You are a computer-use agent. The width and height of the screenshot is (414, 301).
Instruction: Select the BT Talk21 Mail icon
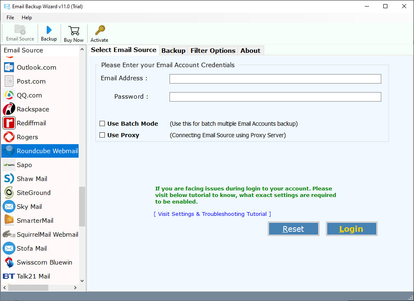[9, 276]
